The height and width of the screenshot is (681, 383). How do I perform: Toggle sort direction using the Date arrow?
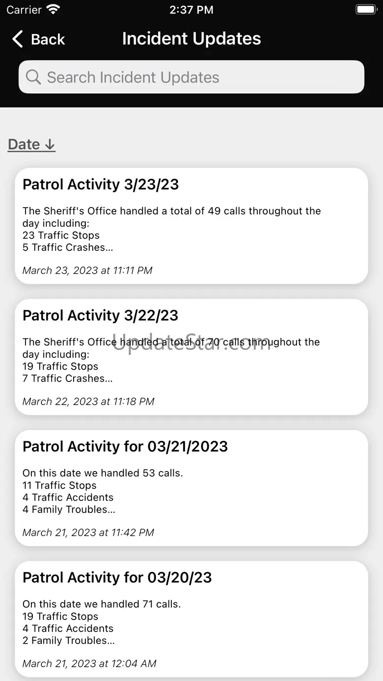click(x=50, y=145)
